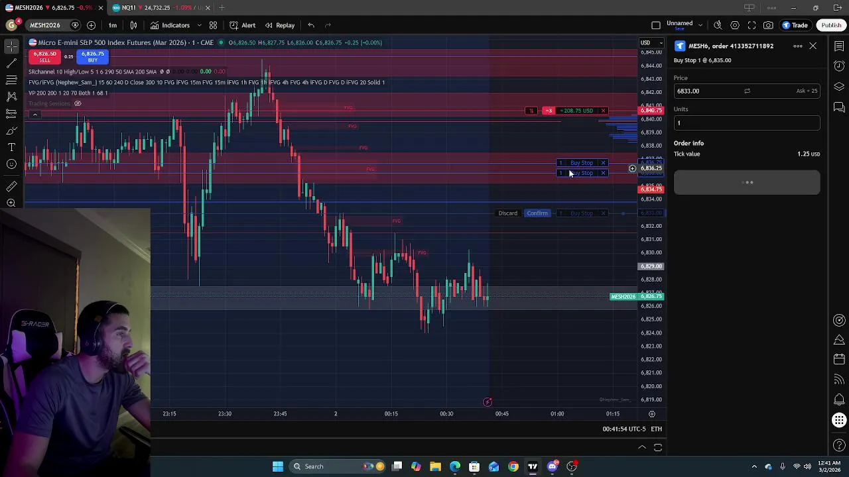Click the red SELL 6,826.50 button
The height and width of the screenshot is (477, 849).
tap(44, 57)
